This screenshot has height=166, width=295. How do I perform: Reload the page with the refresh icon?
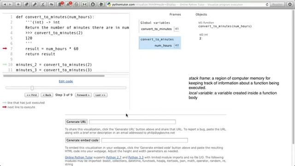click(267, 4)
